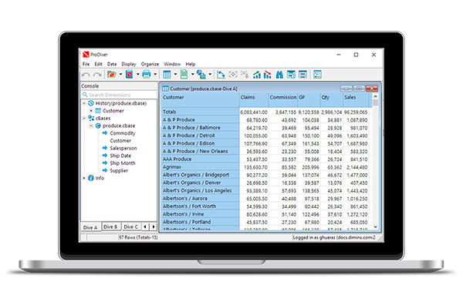Click the ProDiver logo in title bar

tap(86, 55)
